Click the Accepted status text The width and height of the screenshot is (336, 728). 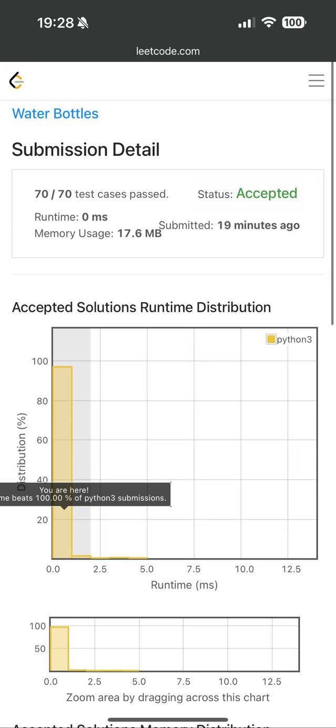(x=267, y=193)
